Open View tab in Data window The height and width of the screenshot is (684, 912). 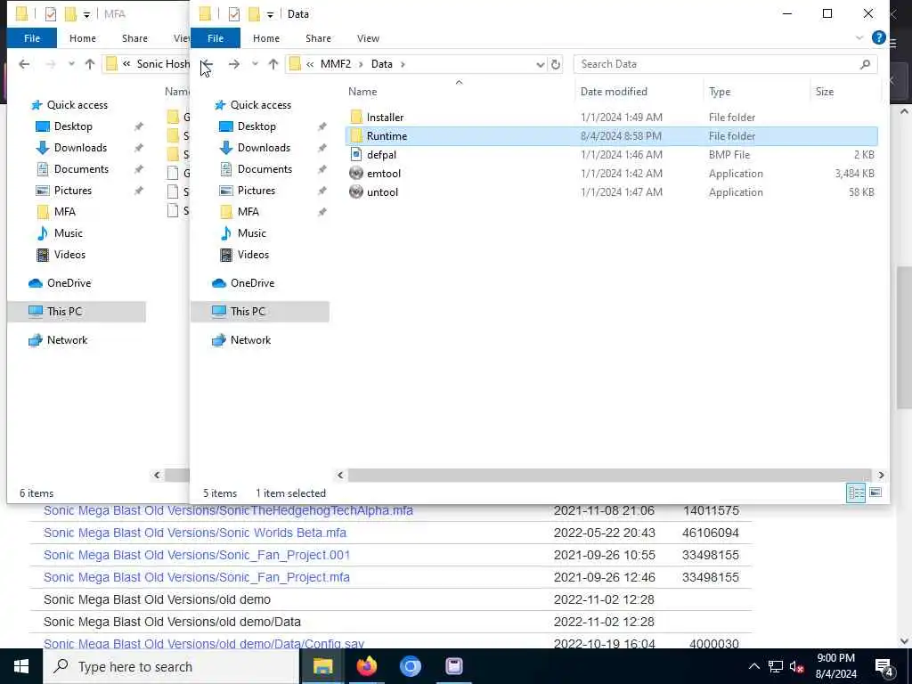coord(368,37)
